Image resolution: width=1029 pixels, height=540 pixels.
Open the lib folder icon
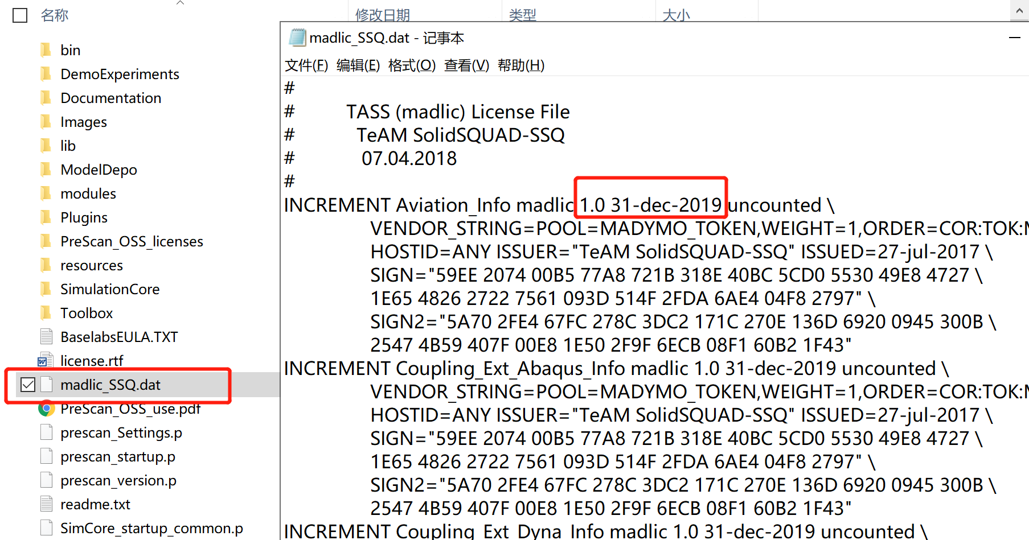(x=46, y=146)
